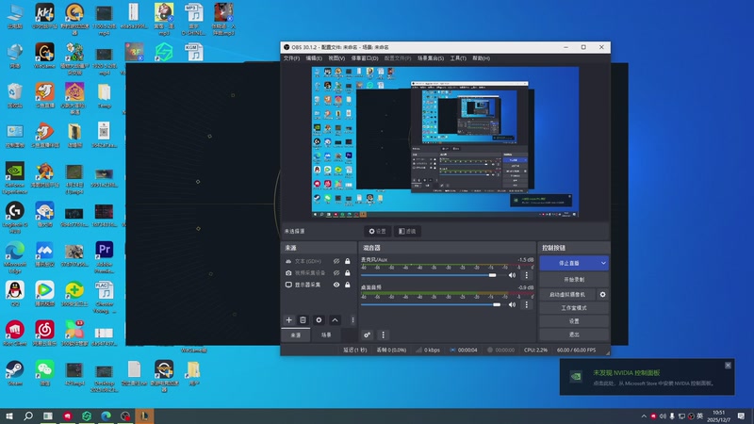
Task: Open 场景集合(S) menu in OBS
Action: click(431, 58)
